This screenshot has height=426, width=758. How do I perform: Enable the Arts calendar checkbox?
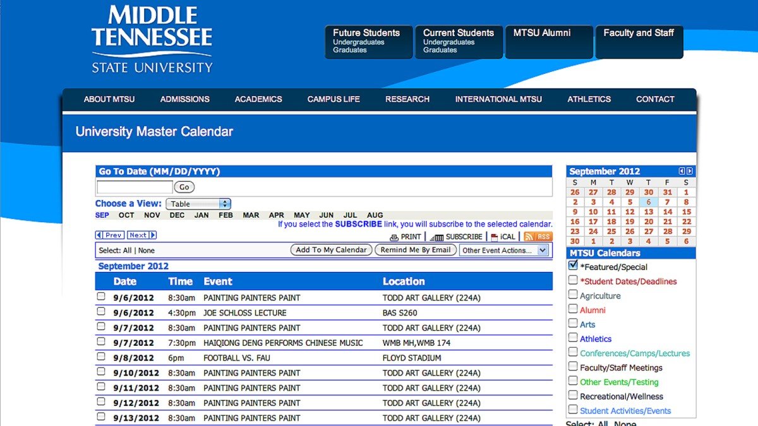(573, 323)
